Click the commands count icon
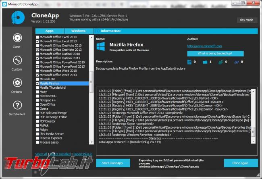This screenshot has height=179, width=262. tap(237, 62)
